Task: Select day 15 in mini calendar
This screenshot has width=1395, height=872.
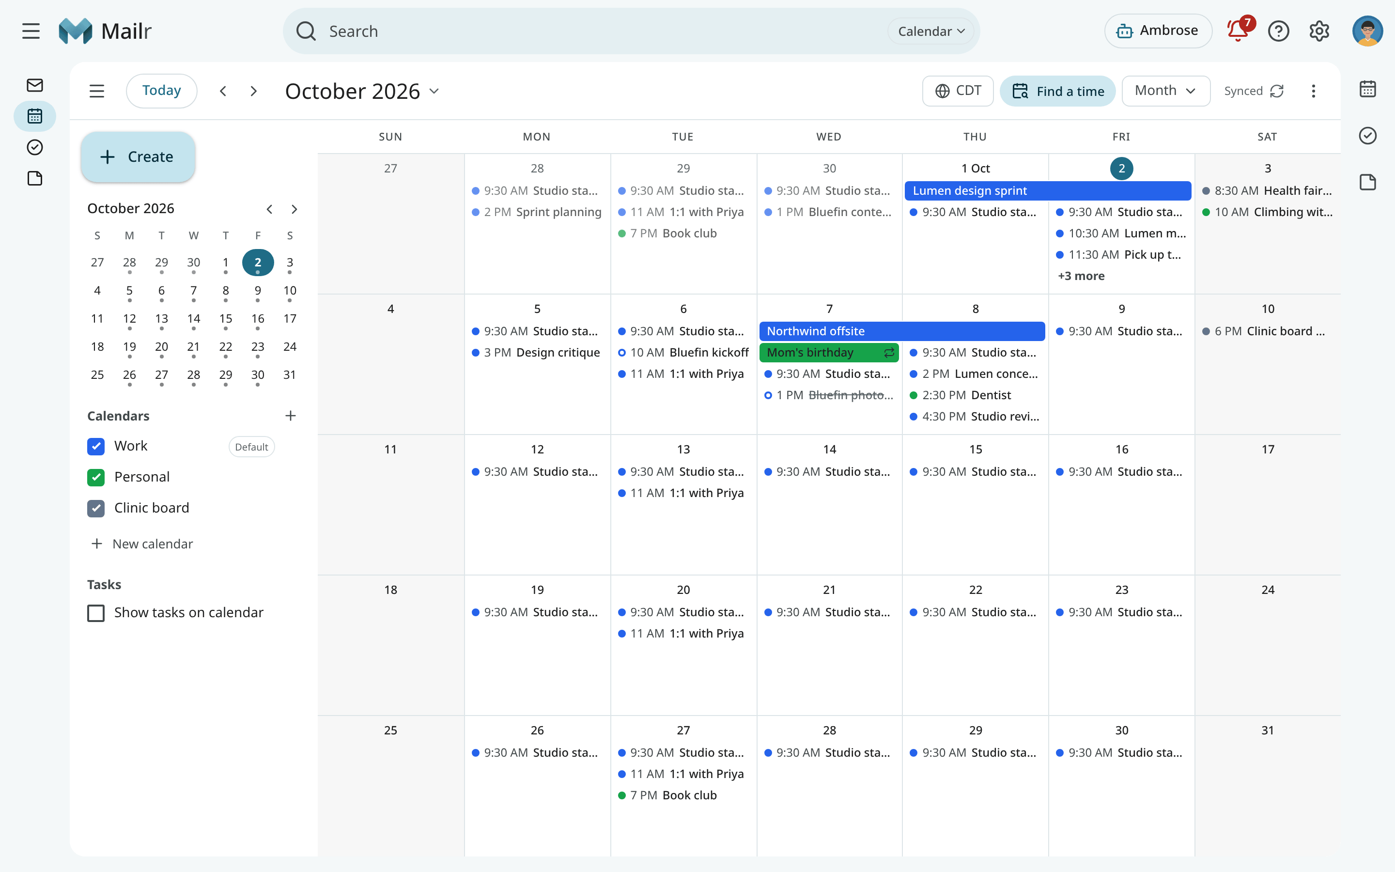Action: click(x=225, y=319)
